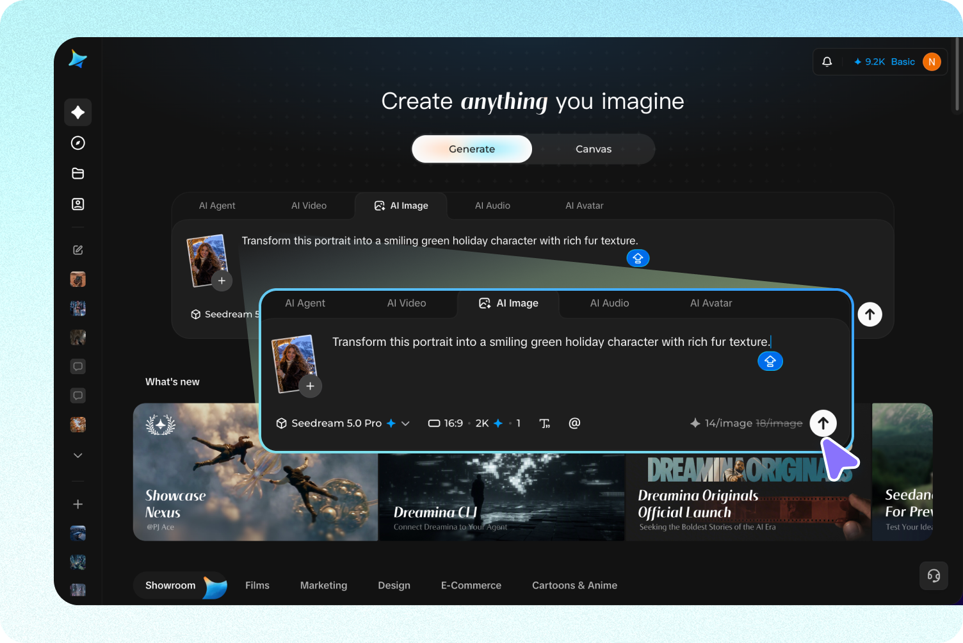This screenshot has width=963, height=643.
Task: Click the send arrow in the smaller background prompt box
Action: click(870, 314)
